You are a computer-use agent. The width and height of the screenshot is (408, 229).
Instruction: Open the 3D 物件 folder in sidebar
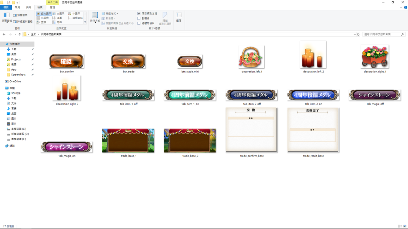[15, 93]
